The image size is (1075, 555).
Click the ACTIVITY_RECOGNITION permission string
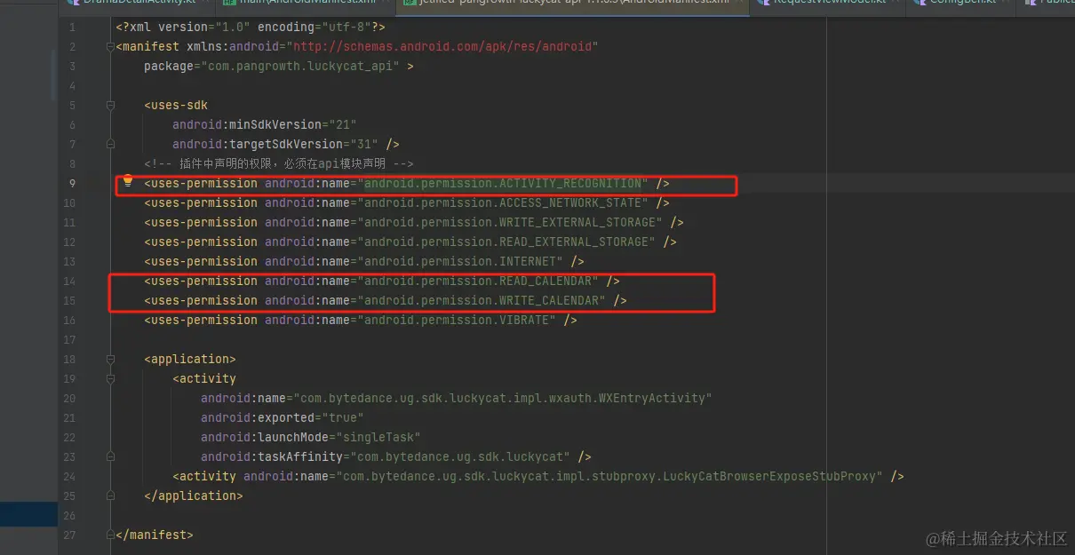tap(503, 183)
